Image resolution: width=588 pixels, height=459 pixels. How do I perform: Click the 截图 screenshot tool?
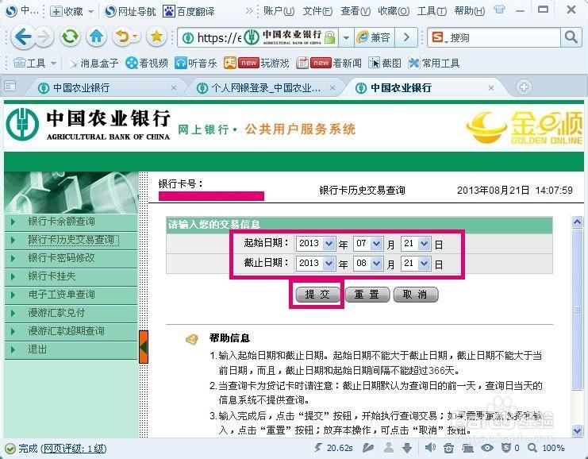(x=385, y=63)
